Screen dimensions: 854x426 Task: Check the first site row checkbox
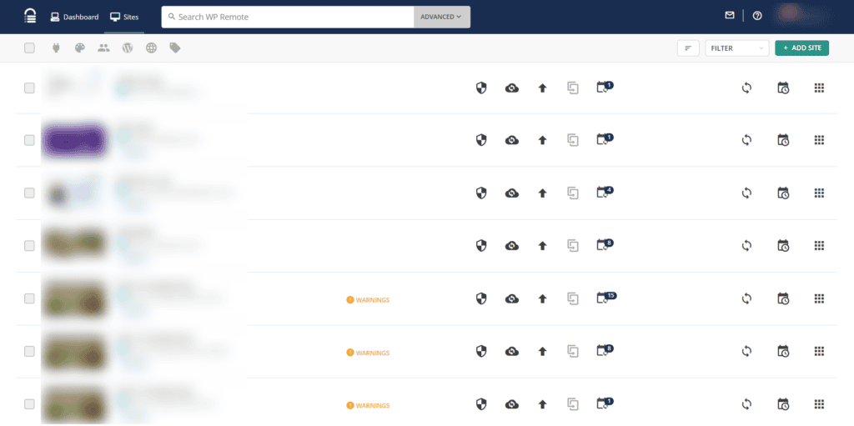[x=29, y=88]
